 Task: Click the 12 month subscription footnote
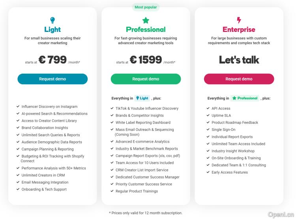146,213
